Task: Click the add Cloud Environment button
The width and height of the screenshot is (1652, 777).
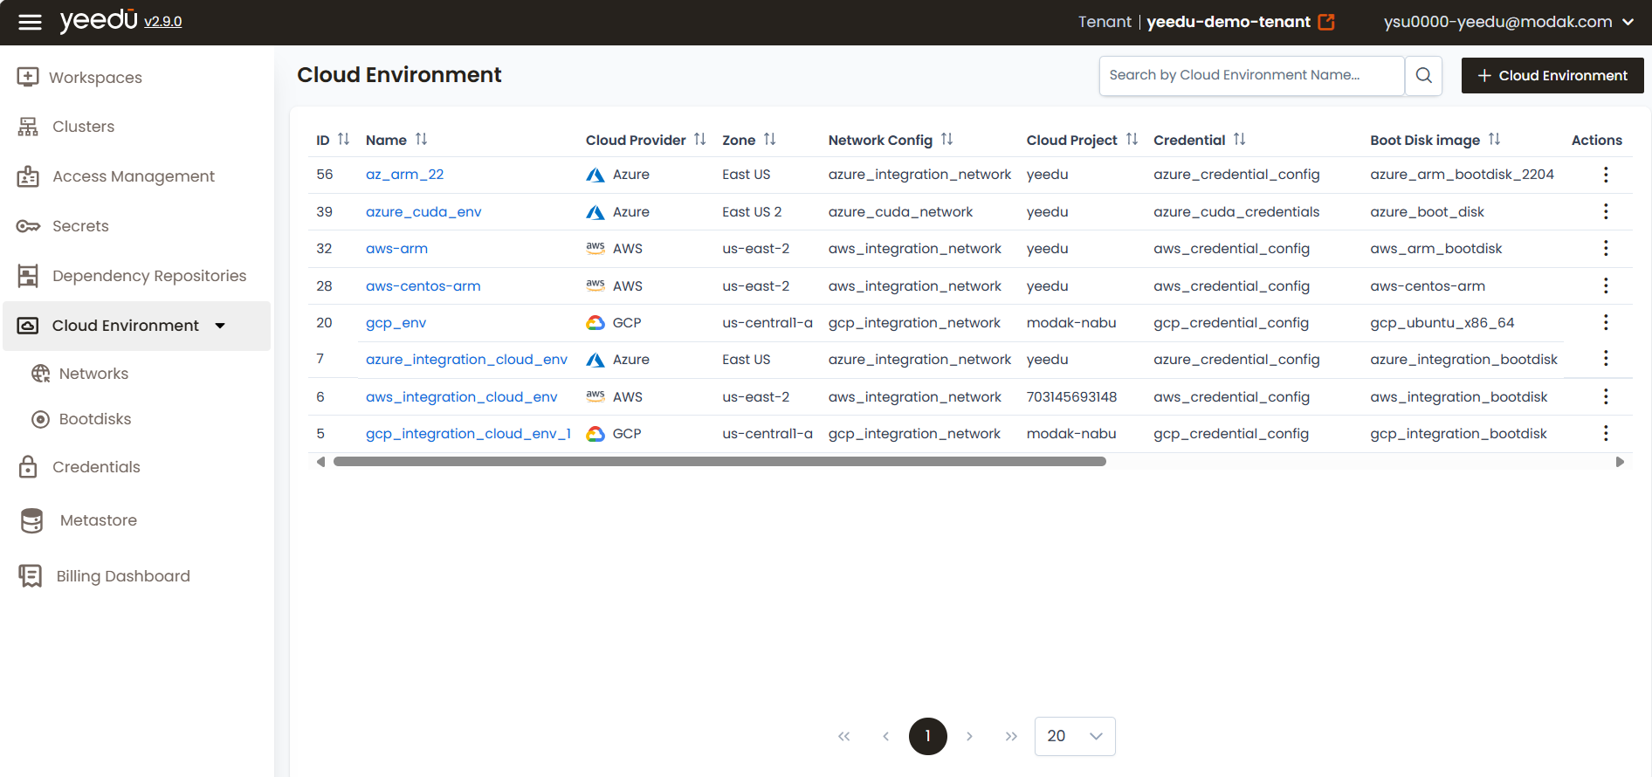Action: (x=1552, y=76)
